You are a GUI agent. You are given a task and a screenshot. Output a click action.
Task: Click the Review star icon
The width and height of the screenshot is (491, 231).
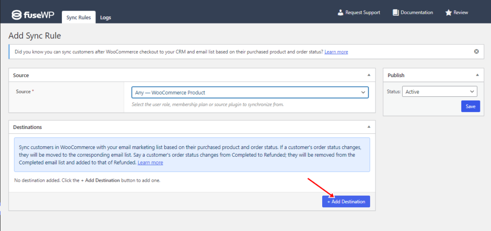click(x=448, y=12)
